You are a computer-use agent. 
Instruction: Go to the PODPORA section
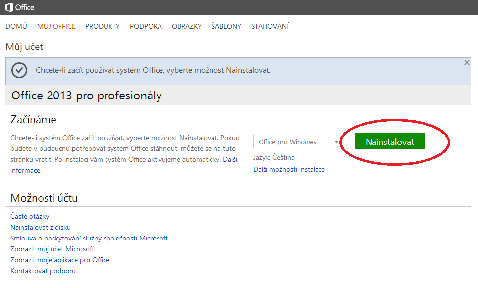tap(146, 27)
